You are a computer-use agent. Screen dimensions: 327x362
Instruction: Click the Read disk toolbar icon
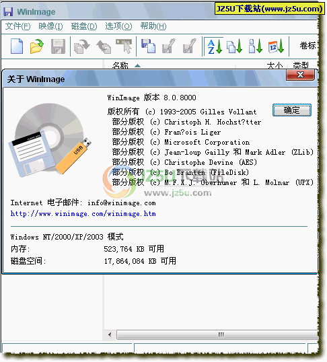coord(82,46)
